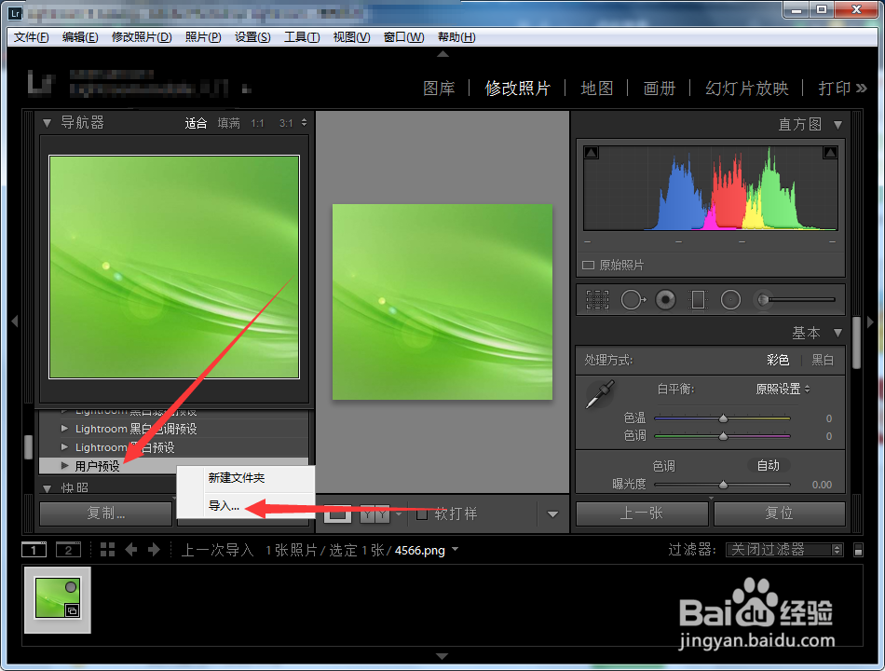
Task: Show more modules with double chevron
Action: [x=862, y=89]
